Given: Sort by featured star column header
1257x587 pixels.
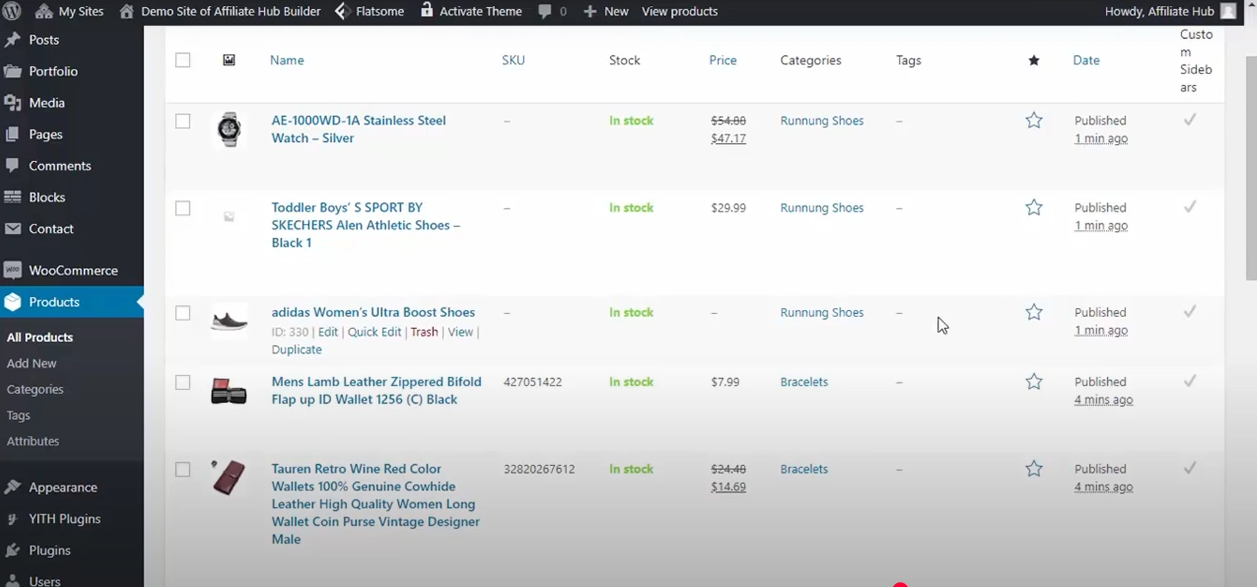Looking at the screenshot, I should (1034, 60).
